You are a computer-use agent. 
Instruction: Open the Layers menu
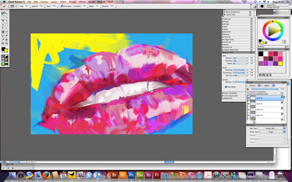point(54,1)
